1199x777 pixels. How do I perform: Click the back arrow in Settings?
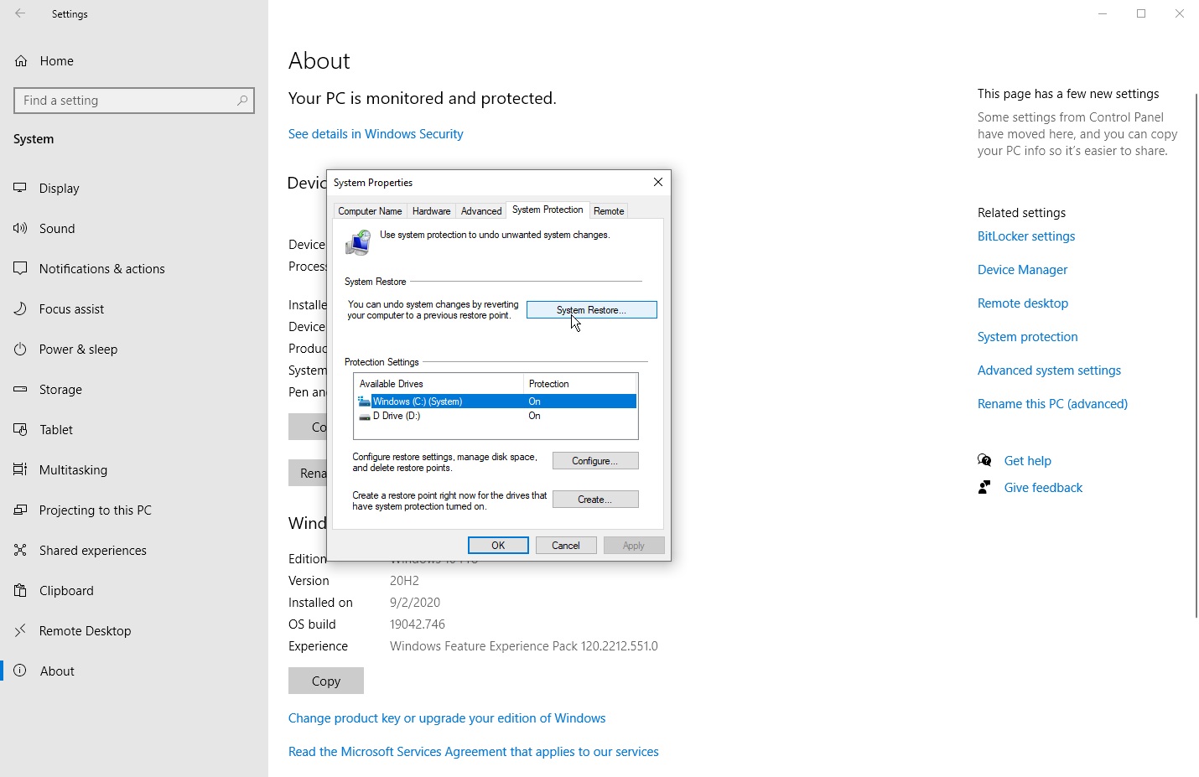click(x=20, y=13)
